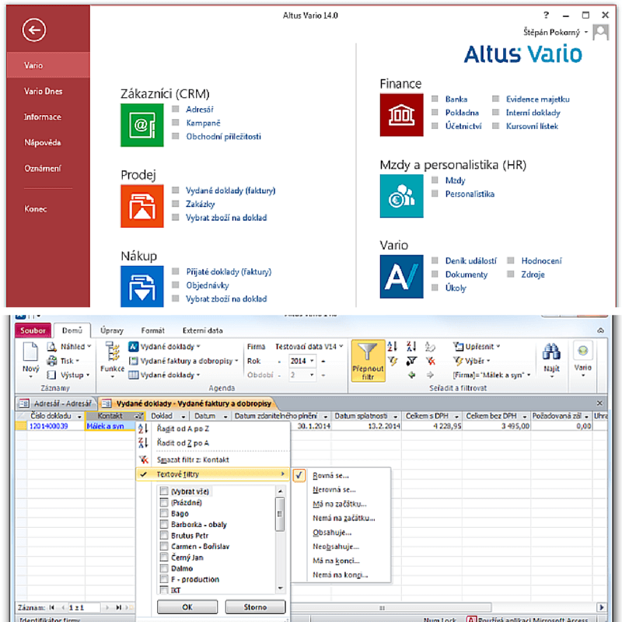This screenshot has width=622, height=622.
Task: Choose Řadit od A po Z
Action: (183, 429)
